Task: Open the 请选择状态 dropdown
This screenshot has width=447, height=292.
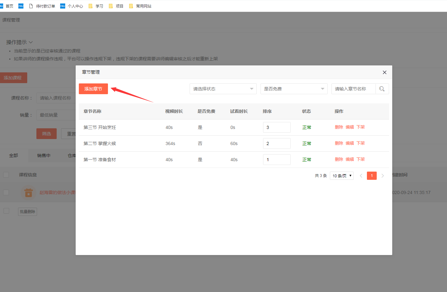Action: (x=223, y=89)
